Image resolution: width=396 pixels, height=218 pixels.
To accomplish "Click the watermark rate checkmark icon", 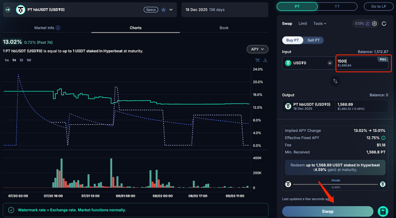I will (x=11, y=210).
